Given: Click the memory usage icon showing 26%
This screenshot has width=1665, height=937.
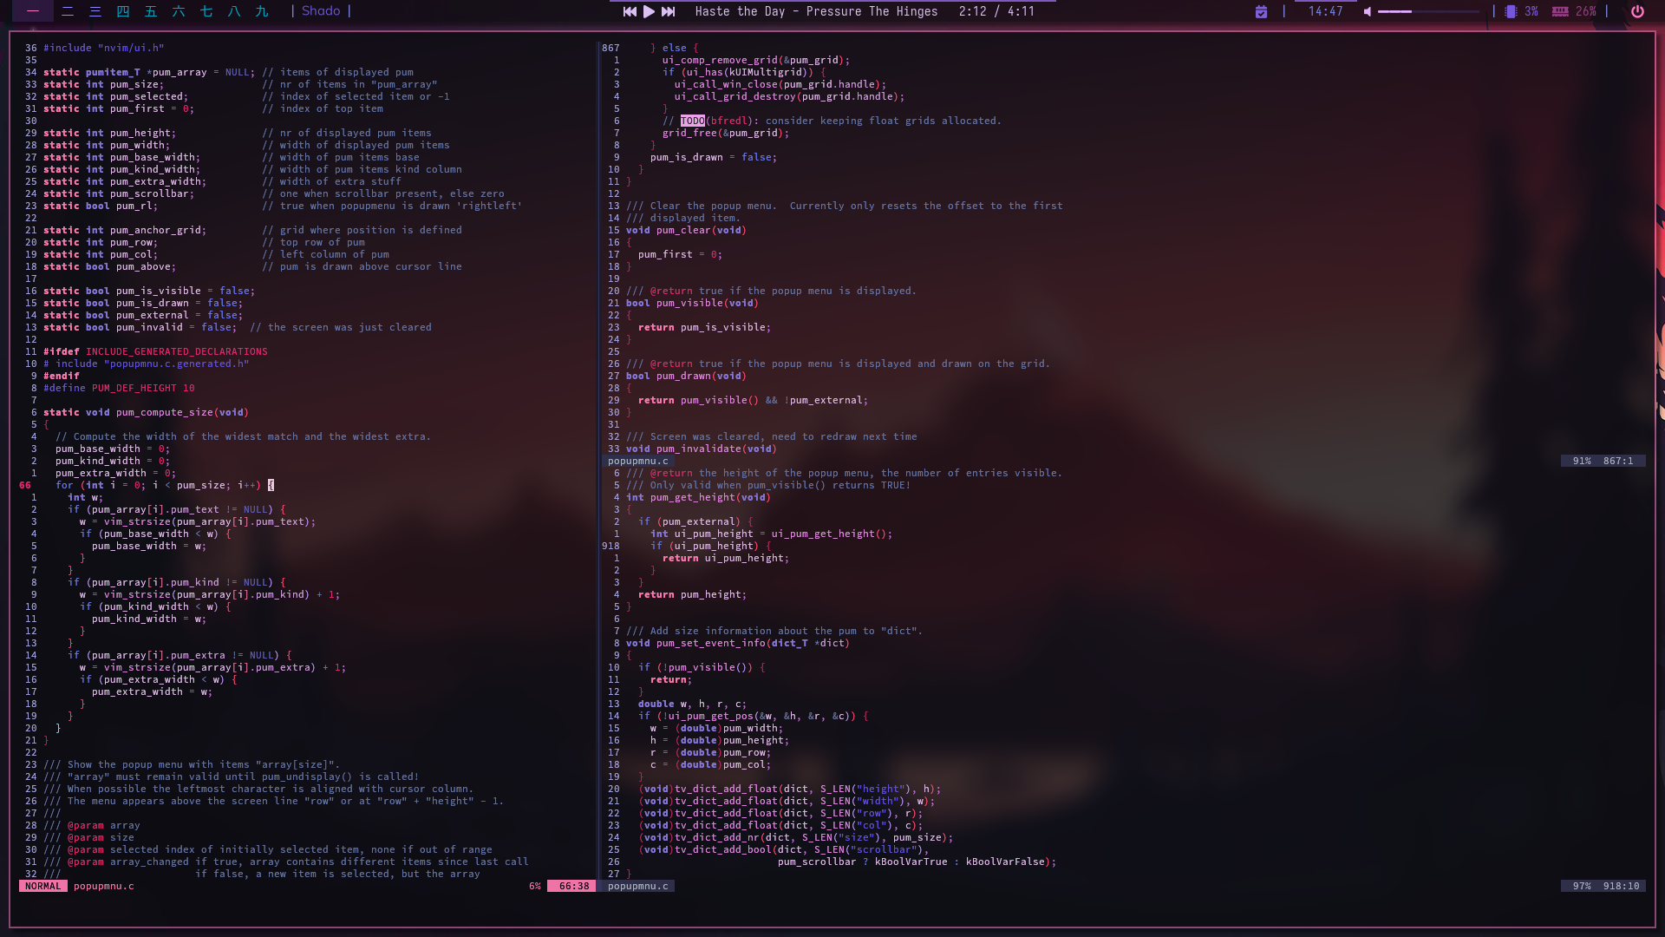Looking at the screenshot, I should pyautogui.click(x=1560, y=11).
